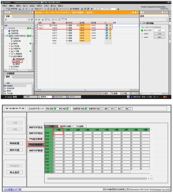Click the print icon in toolbar

point(20,9)
